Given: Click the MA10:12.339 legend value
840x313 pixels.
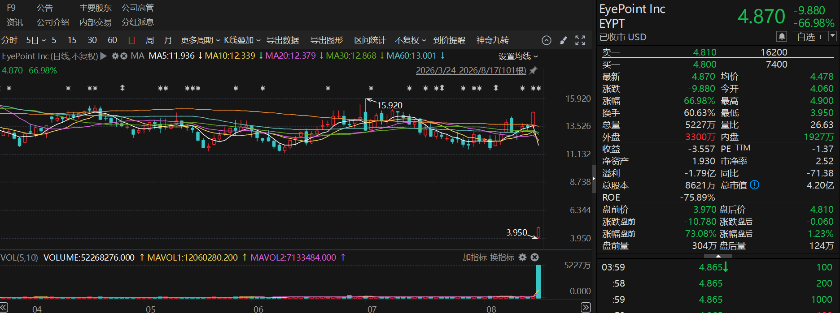Looking at the screenshot, I should [230, 56].
